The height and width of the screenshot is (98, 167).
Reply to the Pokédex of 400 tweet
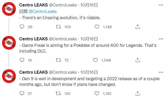click(x=22, y=60)
